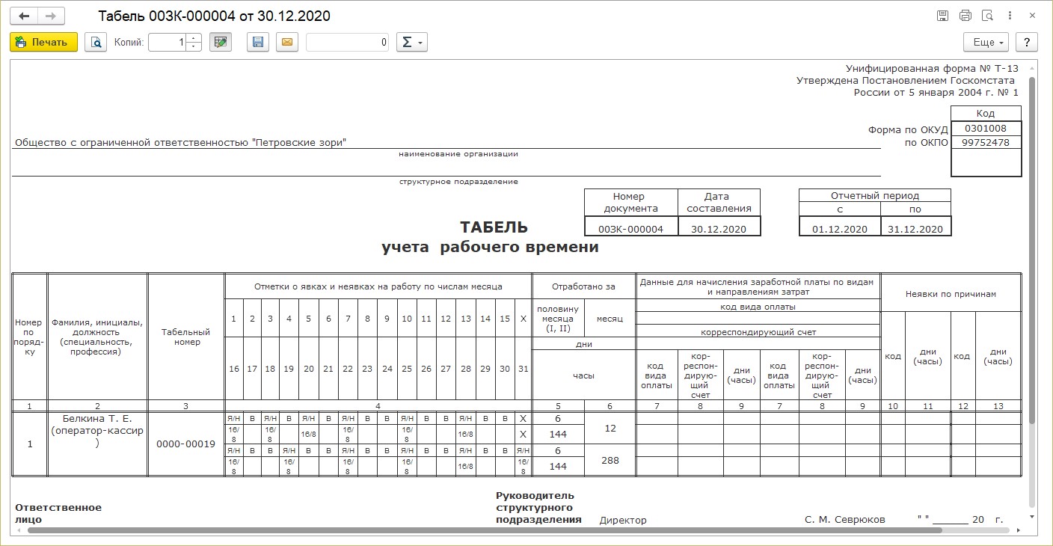Image resolution: width=1053 pixels, height=546 pixels.
Task: Decrease copies with the down stepper arrow
Action: coord(194,47)
